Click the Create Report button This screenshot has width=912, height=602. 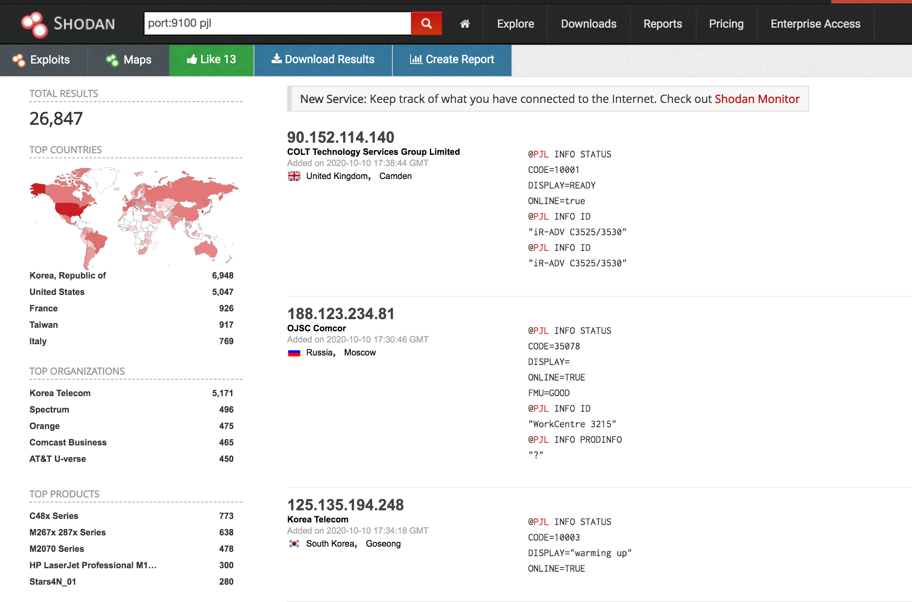[452, 60]
